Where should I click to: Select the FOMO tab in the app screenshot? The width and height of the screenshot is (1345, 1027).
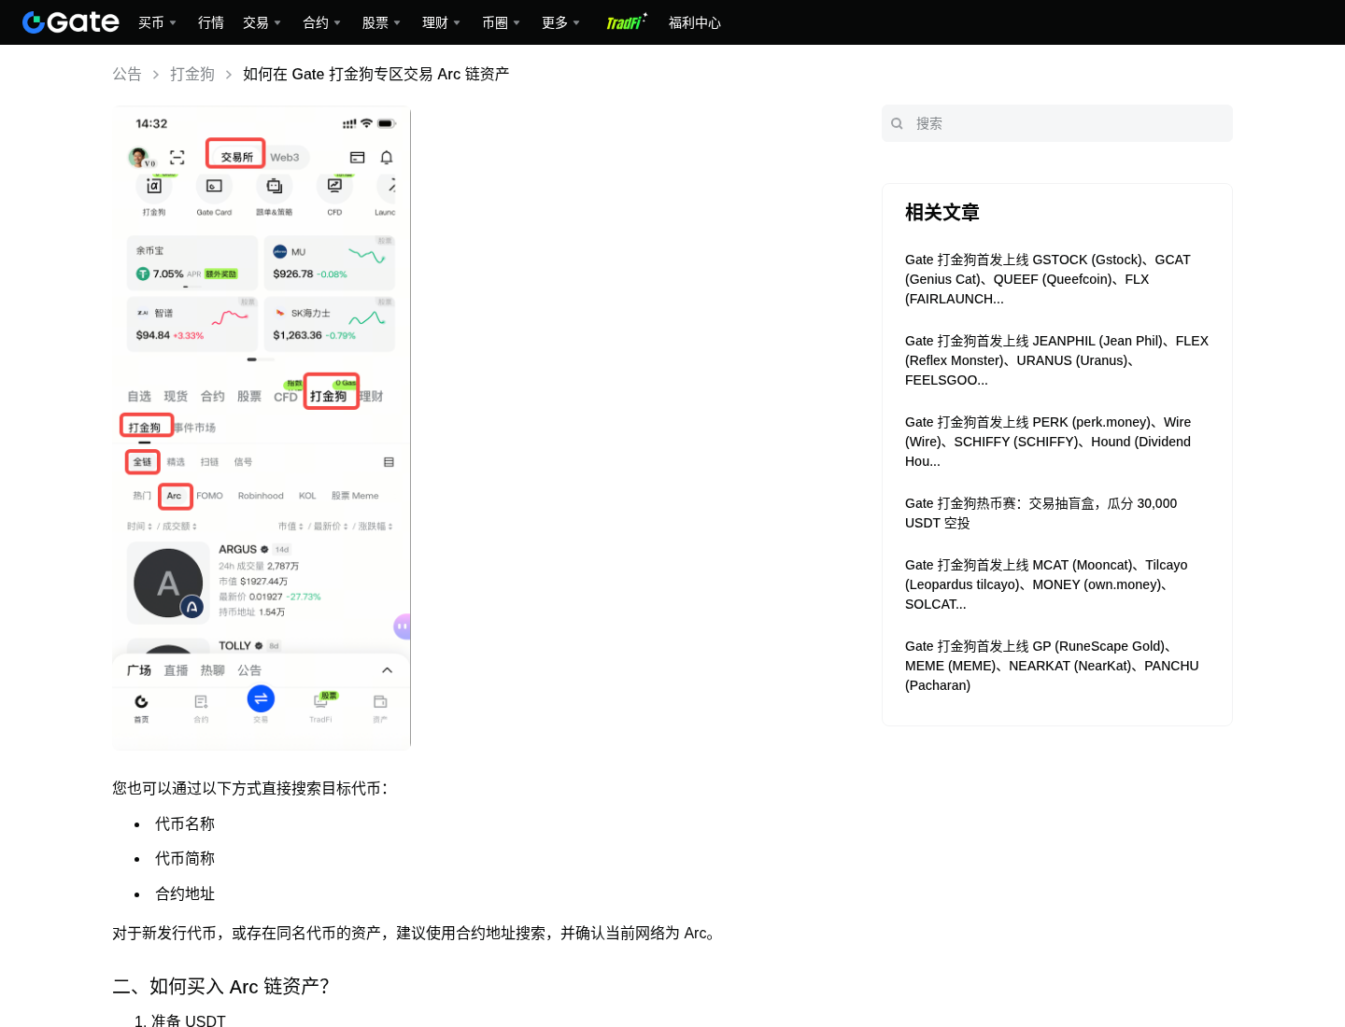pyautogui.click(x=209, y=496)
